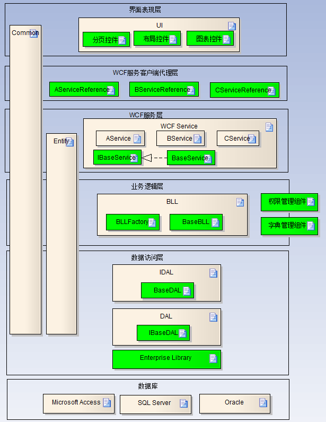Image resolution: width=326 pixels, height=422 pixels.
Task: Click the document icon on 布局控件
Action: point(173,40)
